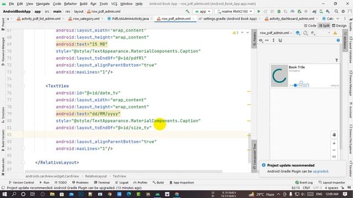Viewport: 353px width, 198px height.
Task: Click the warnings count indicator in editor
Action: pyautogui.click(x=236, y=33)
